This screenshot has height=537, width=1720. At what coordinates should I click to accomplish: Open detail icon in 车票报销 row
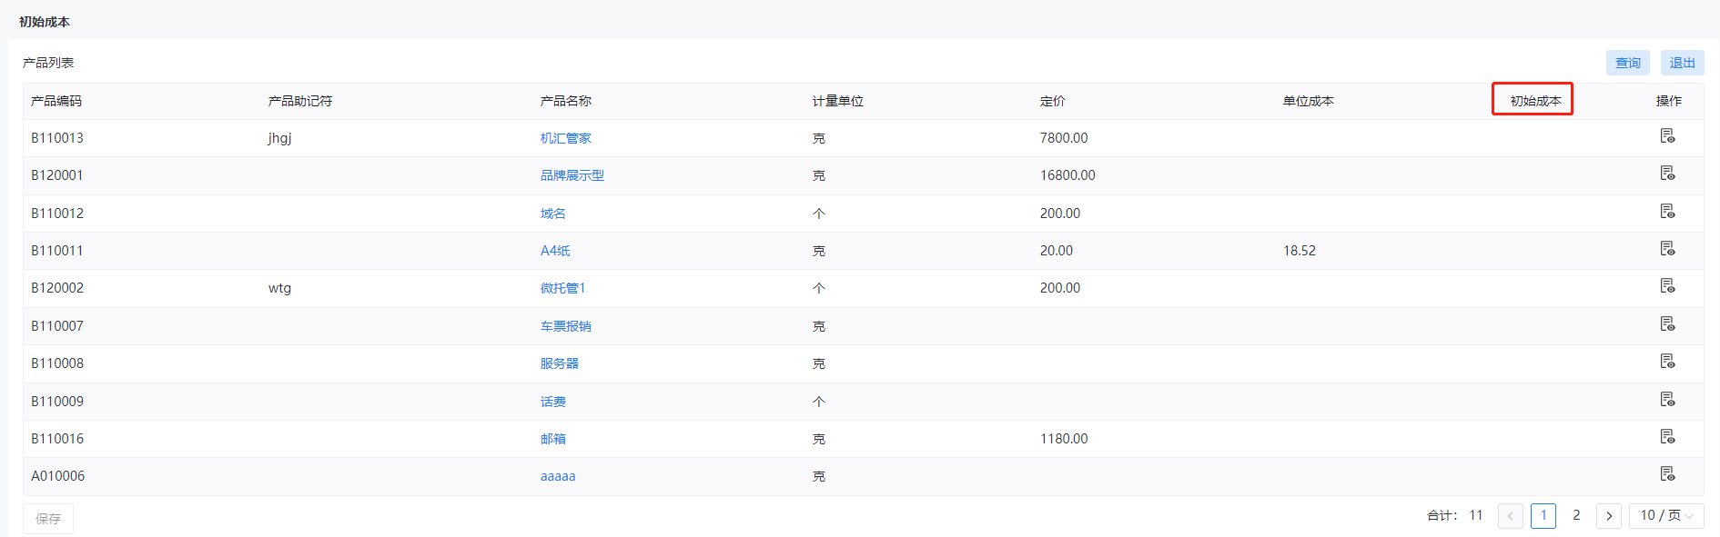pos(1667,324)
